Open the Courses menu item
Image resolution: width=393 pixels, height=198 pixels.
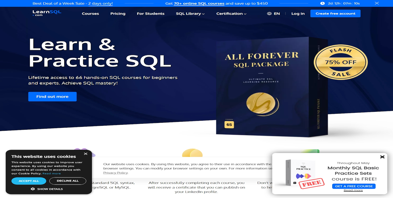click(x=90, y=13)
